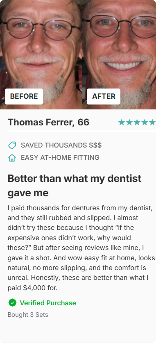Click the fourth rating star
This screenshot has height=343, width=156.
pyautogui.click(x=145, y=123)
